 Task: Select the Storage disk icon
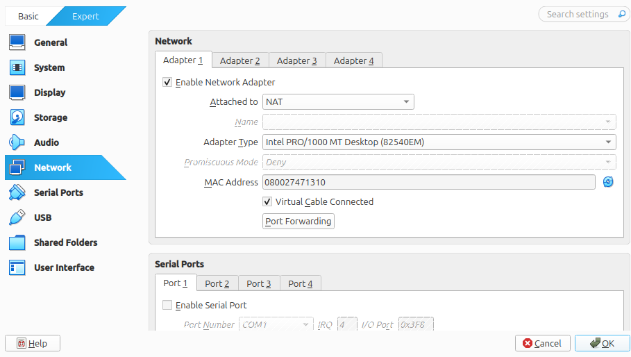pyautogui.click(x=17, y=117)
